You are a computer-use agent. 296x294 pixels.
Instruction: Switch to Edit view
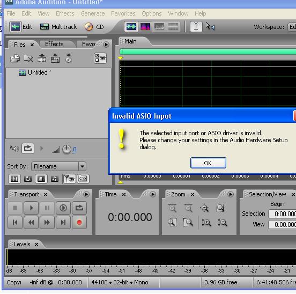pos(21,27)
